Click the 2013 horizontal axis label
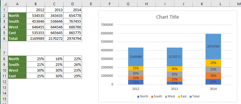 (x=174, y=89)
